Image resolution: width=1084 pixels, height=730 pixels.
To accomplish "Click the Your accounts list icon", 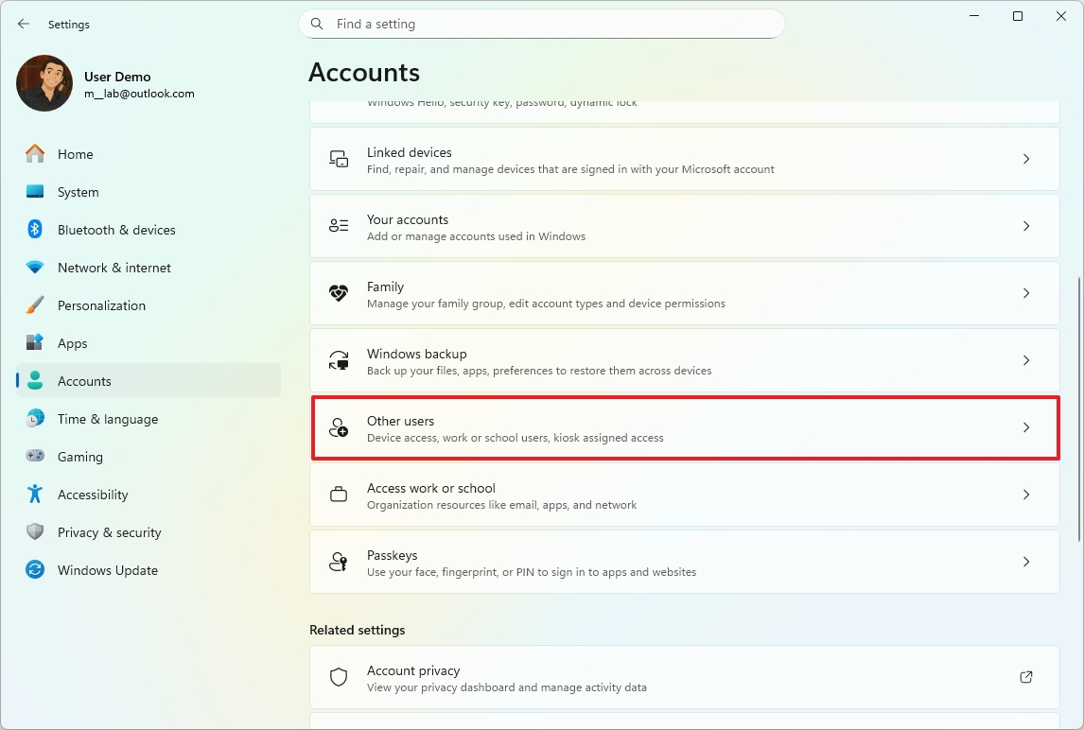I will [339, 226].
